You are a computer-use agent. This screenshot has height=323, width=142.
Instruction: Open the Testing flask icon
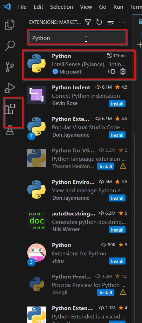10,130
